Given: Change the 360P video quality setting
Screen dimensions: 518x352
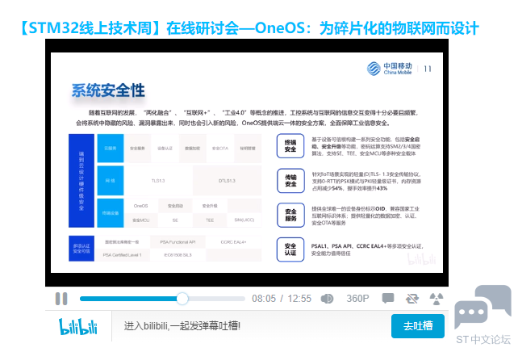Looking at the screenshot, I should point(357,299).
